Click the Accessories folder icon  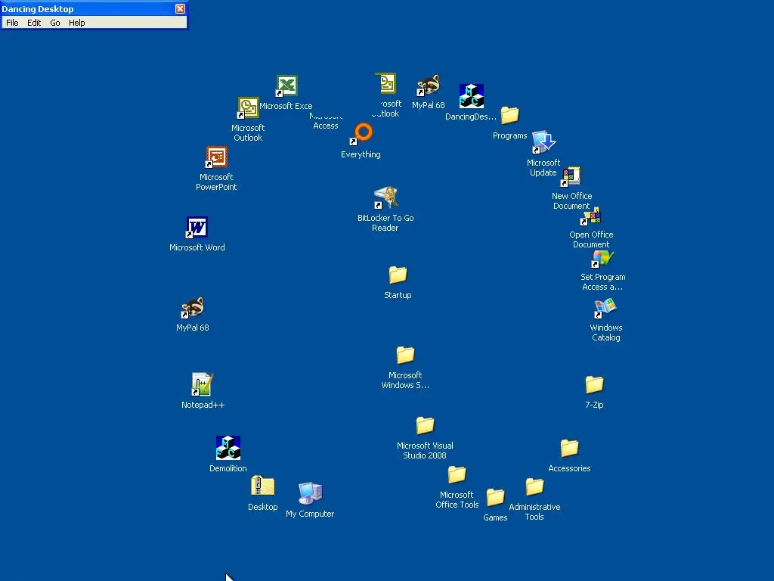pos(569,448)
